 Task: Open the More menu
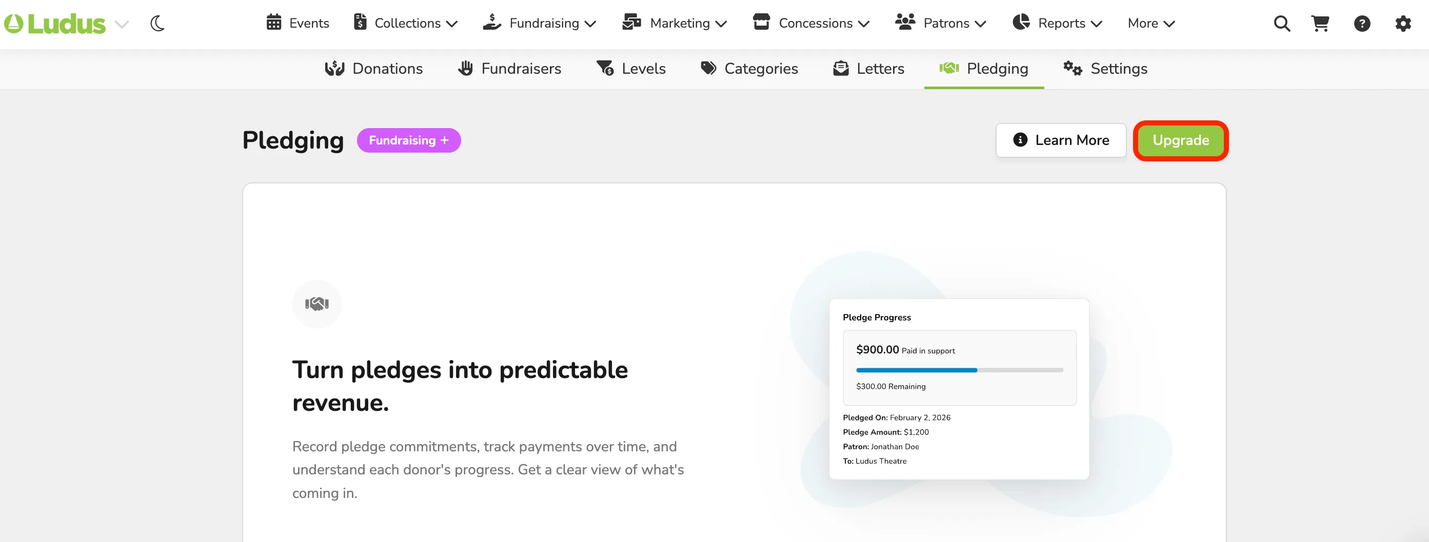(x=1151, y=23)
